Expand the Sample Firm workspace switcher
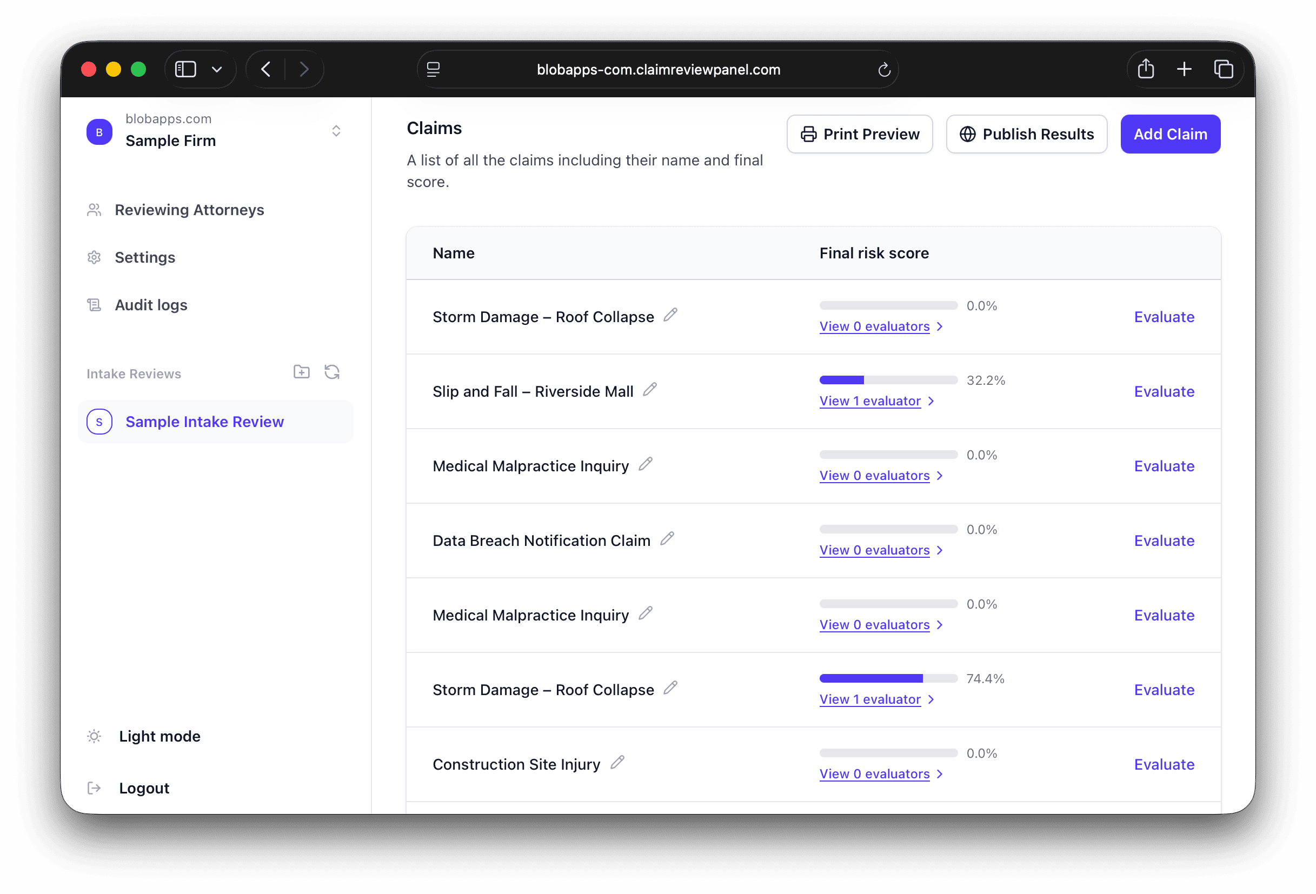 336,131
